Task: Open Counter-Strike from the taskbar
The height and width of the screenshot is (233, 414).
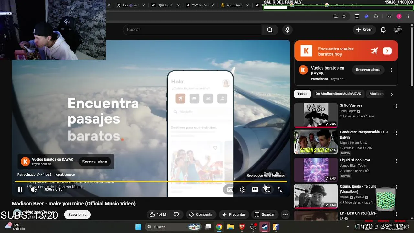Action: point(276,227)
